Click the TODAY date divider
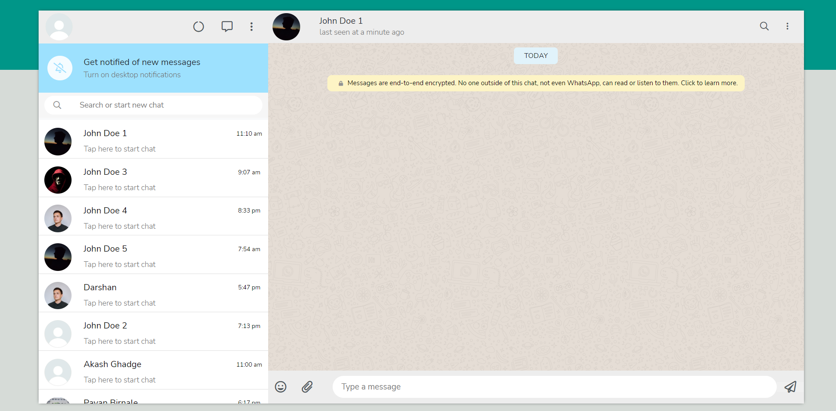Image resolution: width=836 pixels, height=411 pixels. [535, 56]
